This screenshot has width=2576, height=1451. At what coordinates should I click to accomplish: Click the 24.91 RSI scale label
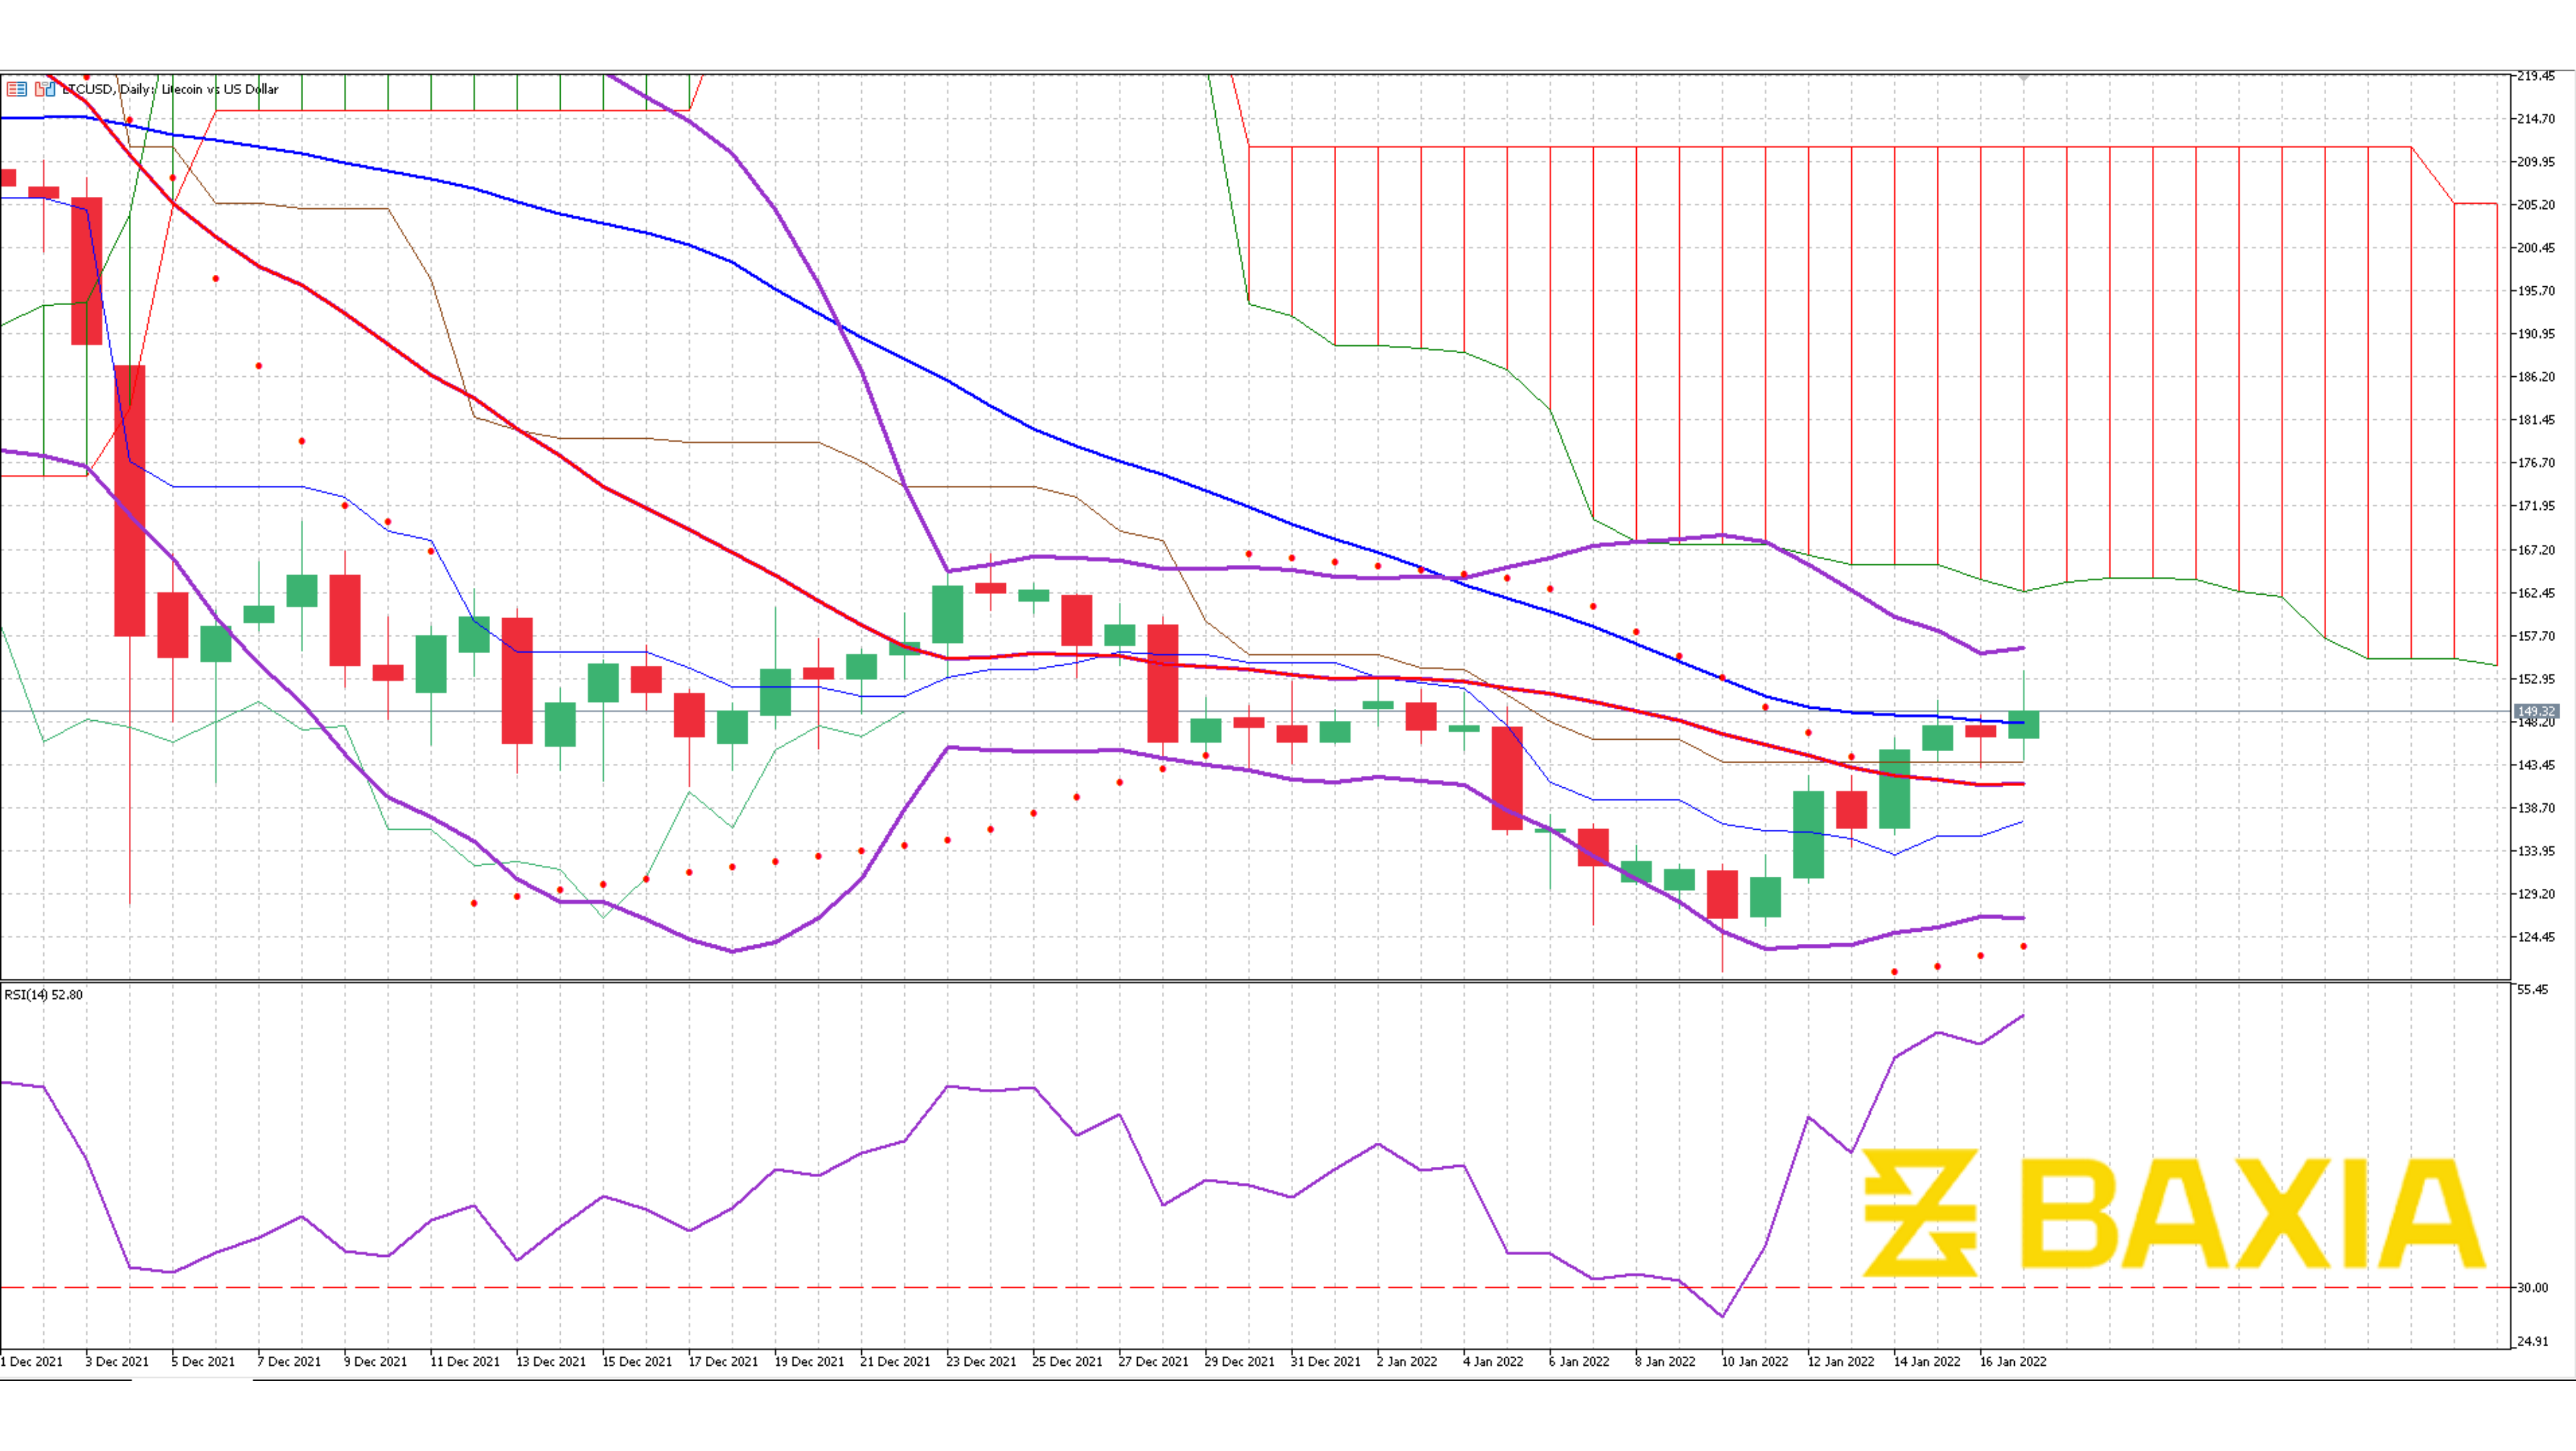tap(2532, 1341)
